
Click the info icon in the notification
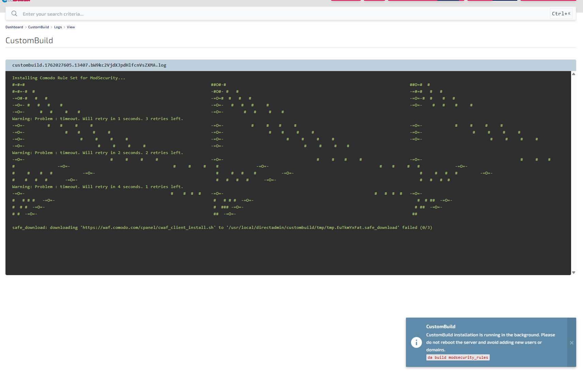(x=416, y=342)
